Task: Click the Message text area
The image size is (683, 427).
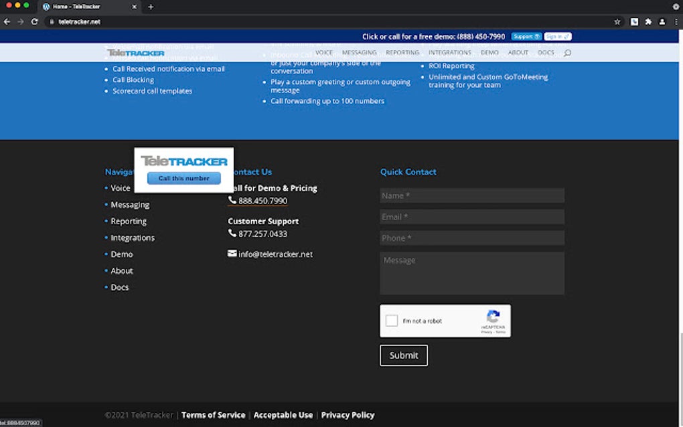Action: click(x=472, y=273)
